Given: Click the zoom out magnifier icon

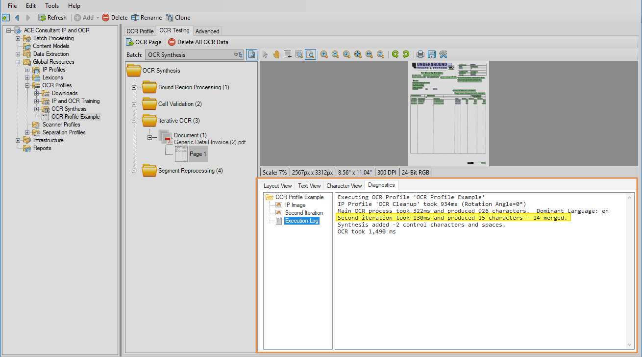Looking at the screenshot, I should coord(335,54).
